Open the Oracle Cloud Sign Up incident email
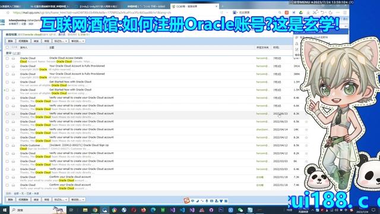 (x=79, y=145)
